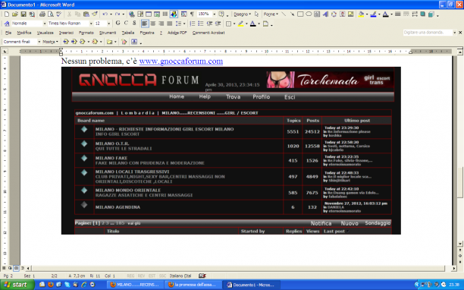The height and width of the screenshot is (290, 464).
Task: Toggle align right button
Action: 161,24
